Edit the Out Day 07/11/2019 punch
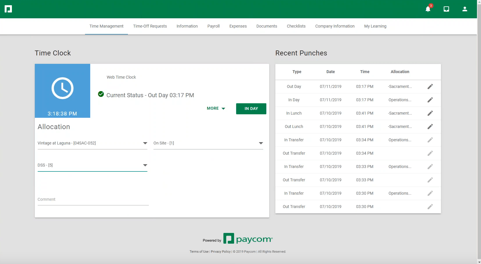This screenshot has width=481, height=264. 430,86
